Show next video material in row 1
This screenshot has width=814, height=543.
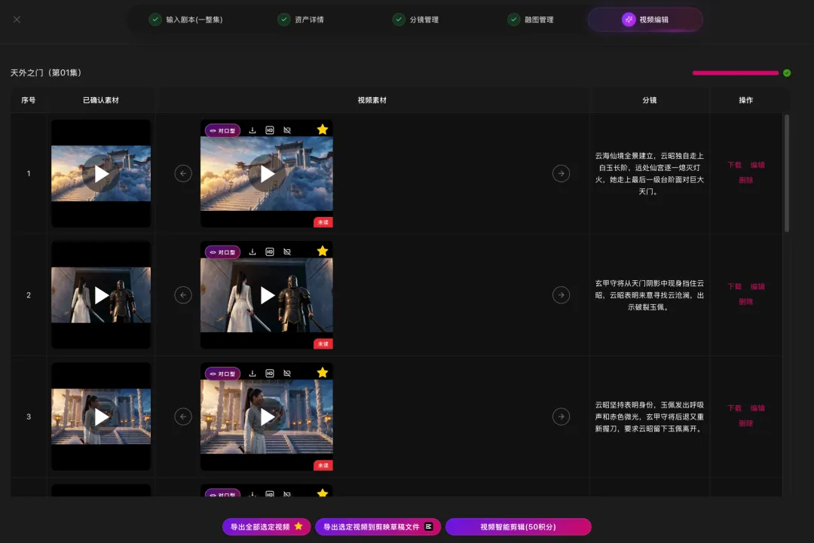pyautogui.click(x=562, y=173)
